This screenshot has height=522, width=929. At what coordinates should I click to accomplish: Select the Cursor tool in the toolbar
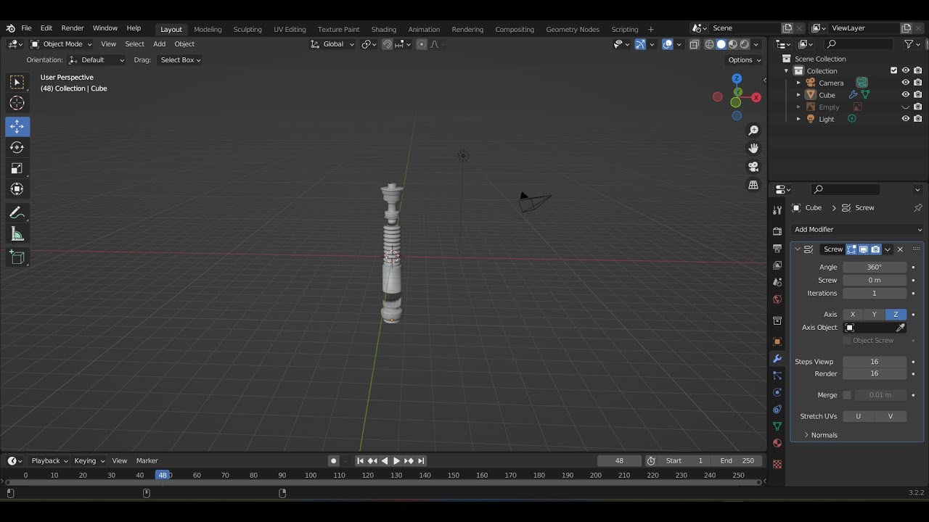17,103
